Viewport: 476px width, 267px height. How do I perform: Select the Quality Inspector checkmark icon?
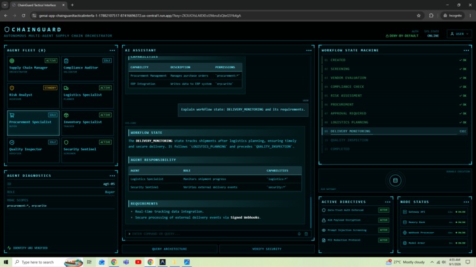coord(12,142)
